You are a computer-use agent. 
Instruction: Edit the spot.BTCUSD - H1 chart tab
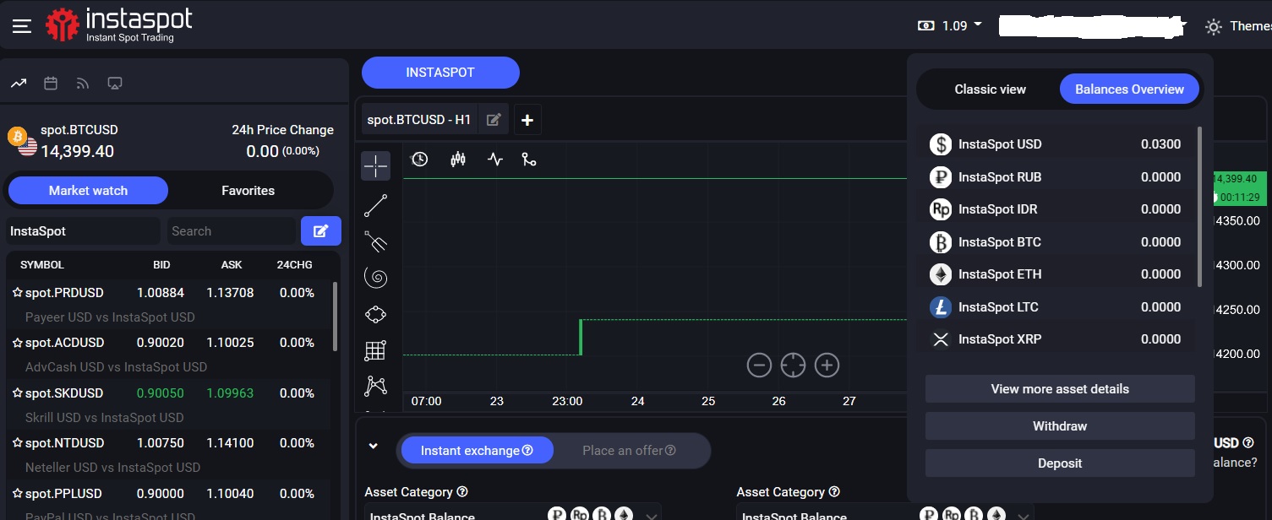494,120
